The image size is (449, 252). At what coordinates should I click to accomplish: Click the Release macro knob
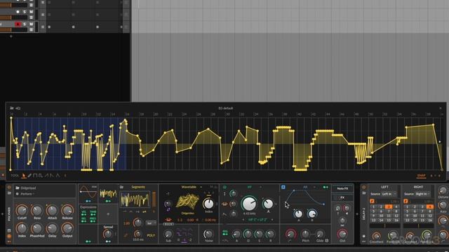[x=67, y=210]
